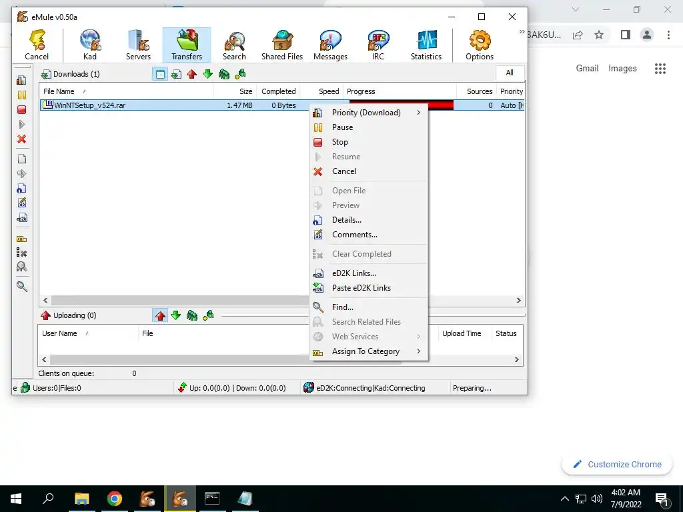The width and height of the screenshot is (683, 512).
Task: Show downloads only icon in Downloads header
Action: (176, 74)
